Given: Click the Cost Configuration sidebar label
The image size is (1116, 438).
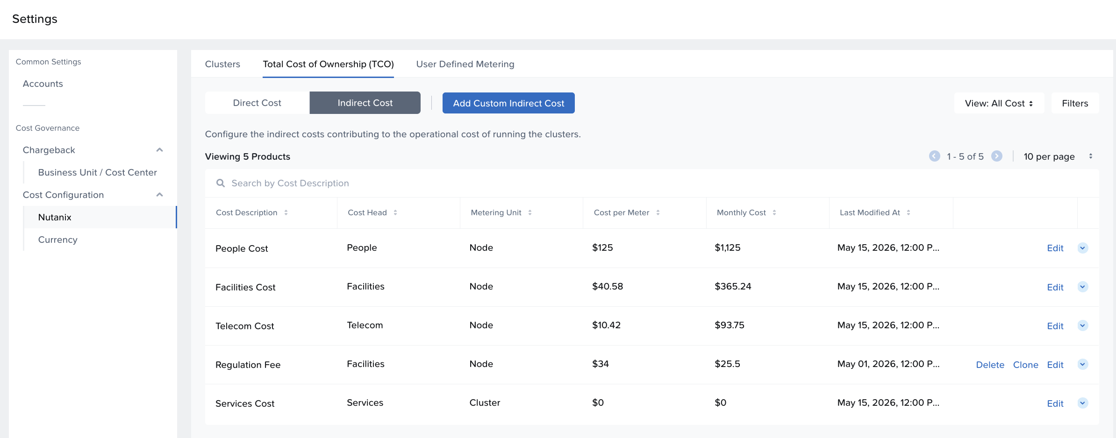Looking at the screenshot, I should (x=63, y=195).
